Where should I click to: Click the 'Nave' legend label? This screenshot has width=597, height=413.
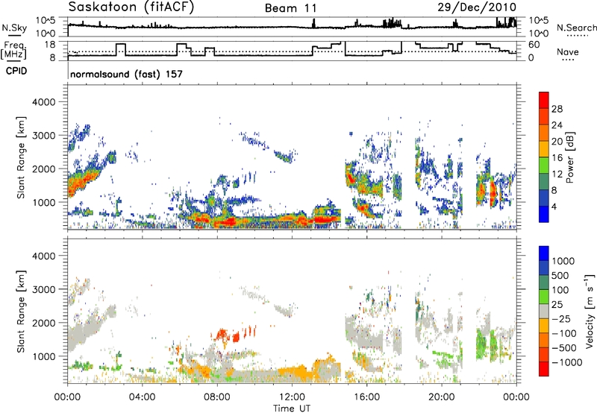[x=568, y=51]
